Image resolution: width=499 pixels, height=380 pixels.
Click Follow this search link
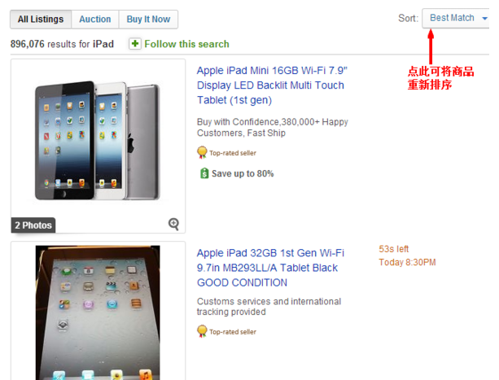pyautogui.click(x=186, y=44)
